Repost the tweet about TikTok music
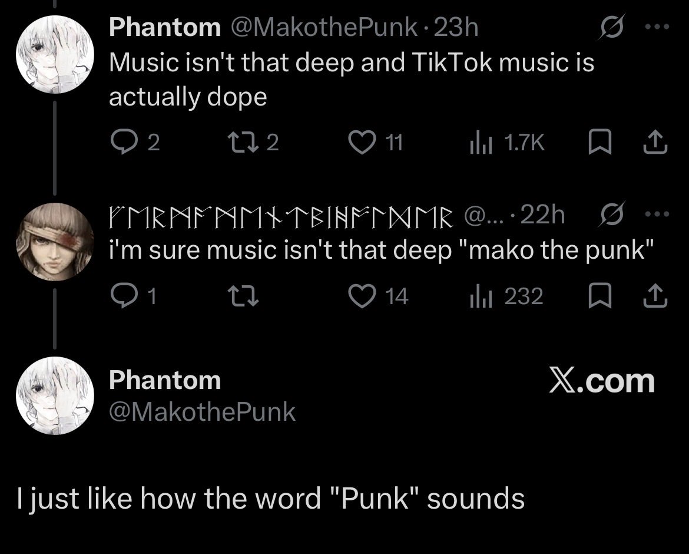Viewport: 689px width, 554px height. (x=253, y=142)
